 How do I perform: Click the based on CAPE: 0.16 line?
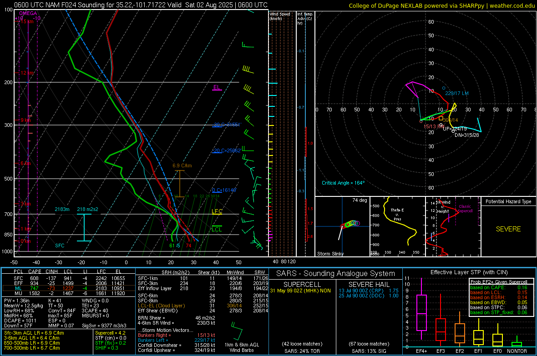click(x=499, y=287)
